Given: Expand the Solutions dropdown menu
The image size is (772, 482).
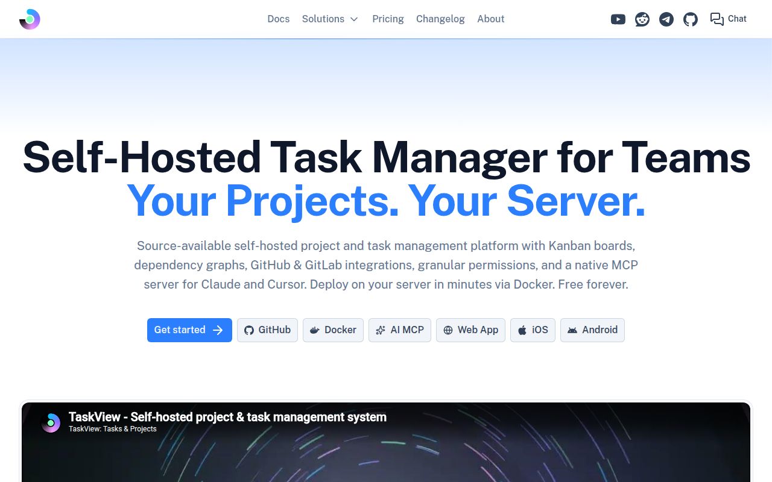Looking at the screenshot, I should (330, 19).
